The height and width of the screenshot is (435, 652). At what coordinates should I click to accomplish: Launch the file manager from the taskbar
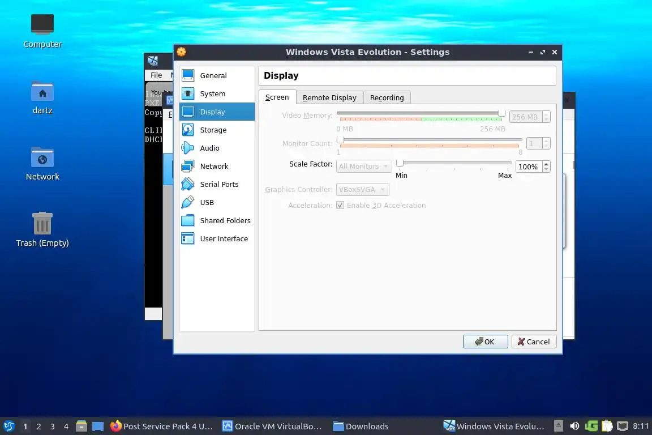[x=81, y=426]
